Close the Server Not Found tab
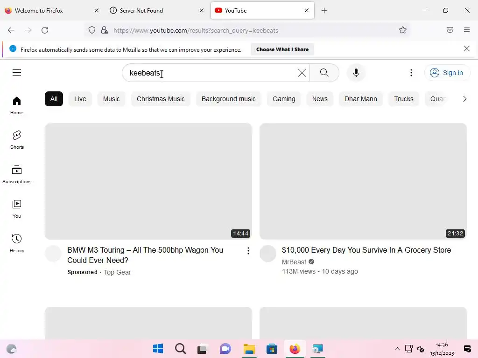 (x=202, y=10)
